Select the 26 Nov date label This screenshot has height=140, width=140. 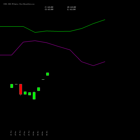(x=20, y=133)
